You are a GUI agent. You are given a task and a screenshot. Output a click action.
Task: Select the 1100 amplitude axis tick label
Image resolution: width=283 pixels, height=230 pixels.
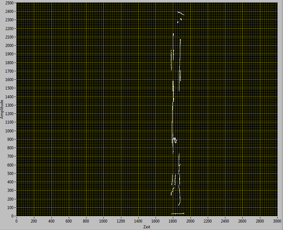[9, 122]
